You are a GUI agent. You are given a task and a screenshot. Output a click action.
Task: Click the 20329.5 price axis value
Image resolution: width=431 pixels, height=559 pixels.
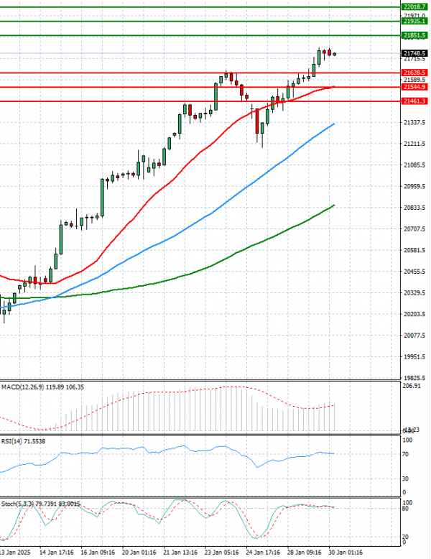tap(414, 293)
